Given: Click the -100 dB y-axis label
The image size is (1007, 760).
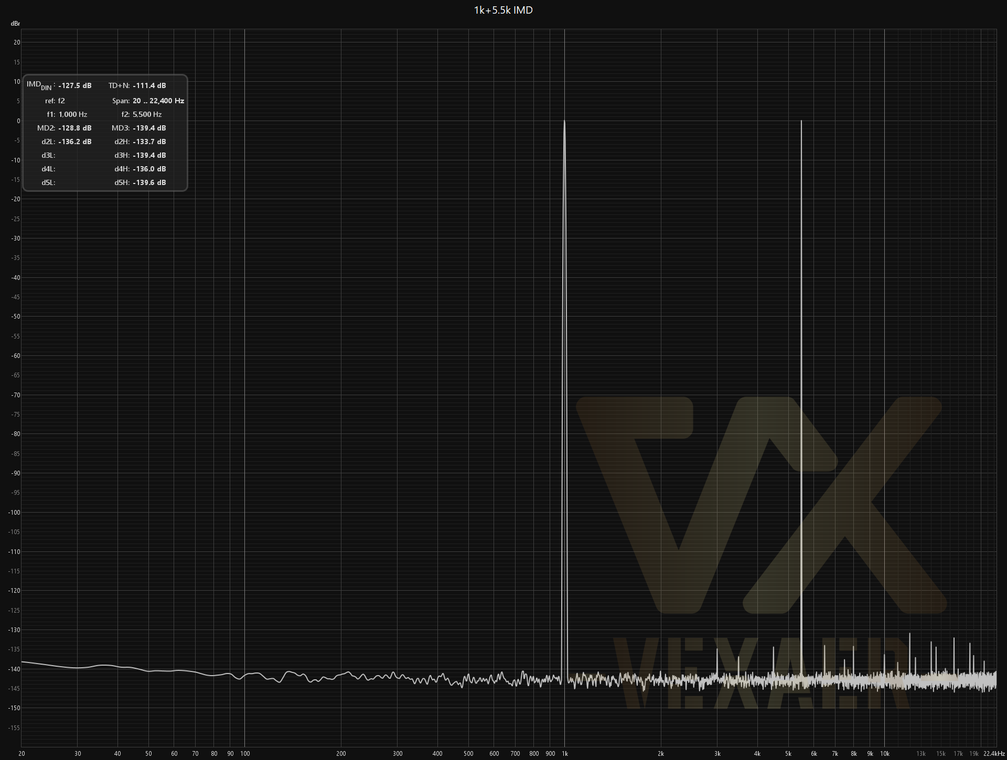Looking at the screenshot, I should coord(14,513).
